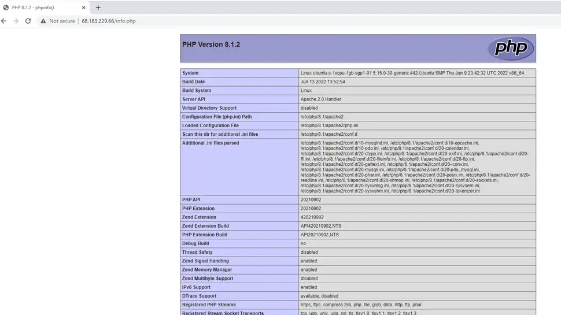561x315 pixels.
Task: Click PHP Extension Build label
Action: point(205,235)
